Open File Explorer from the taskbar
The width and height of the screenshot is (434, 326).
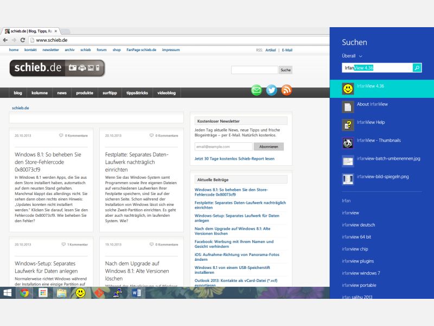coord(61,293)
